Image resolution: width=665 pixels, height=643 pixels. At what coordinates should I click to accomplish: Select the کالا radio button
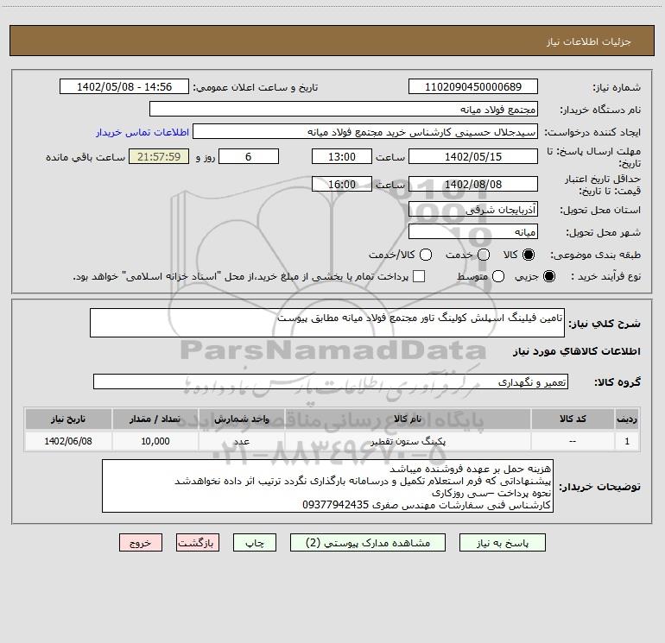click(x=529, y=255)
